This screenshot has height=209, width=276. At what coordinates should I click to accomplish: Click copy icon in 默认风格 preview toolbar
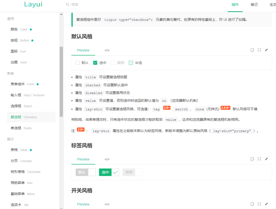[x=252, y=50]
